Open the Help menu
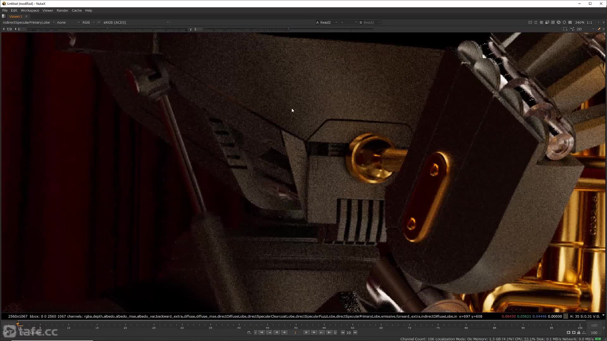The image size is (607, 341). point(89,10)
